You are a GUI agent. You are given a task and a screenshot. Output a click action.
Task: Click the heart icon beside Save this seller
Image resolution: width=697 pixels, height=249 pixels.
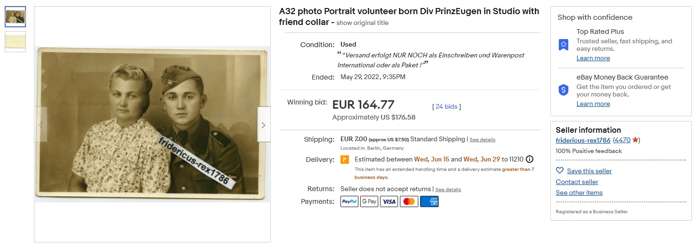[560, 171]
